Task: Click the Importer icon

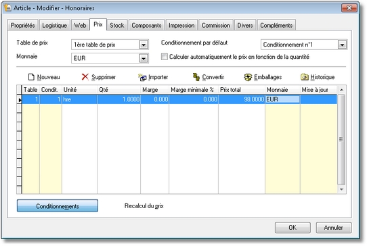Action: point(142,77)
